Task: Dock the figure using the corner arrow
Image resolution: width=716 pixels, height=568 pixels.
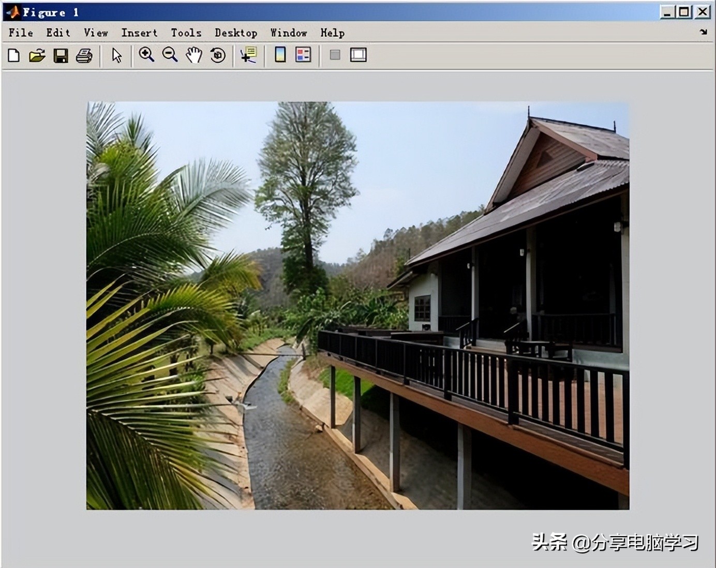Action: [703, 32]
